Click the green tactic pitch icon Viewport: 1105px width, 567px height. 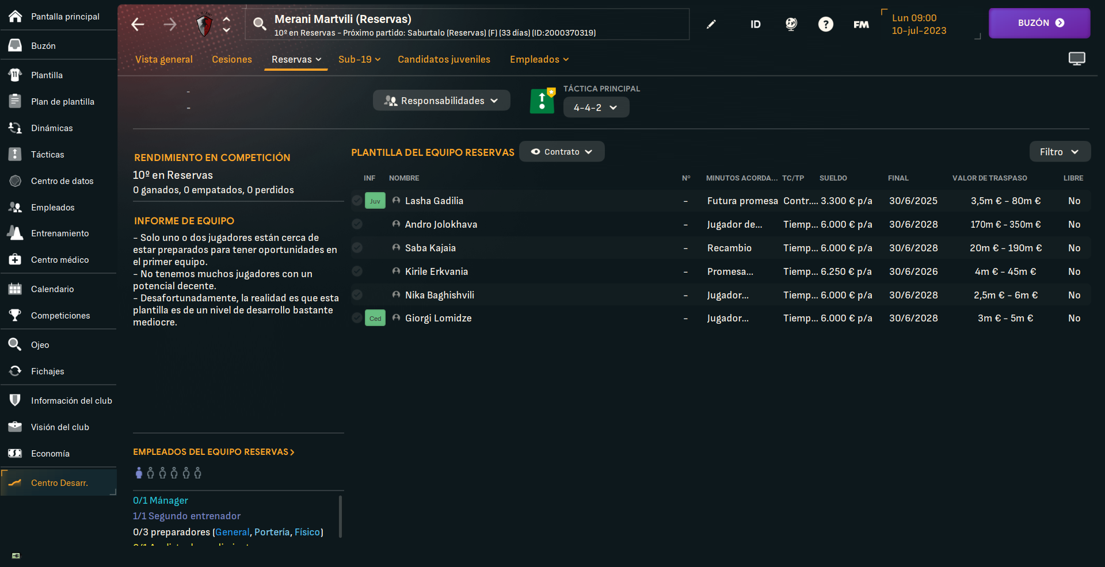coord(542,101)
